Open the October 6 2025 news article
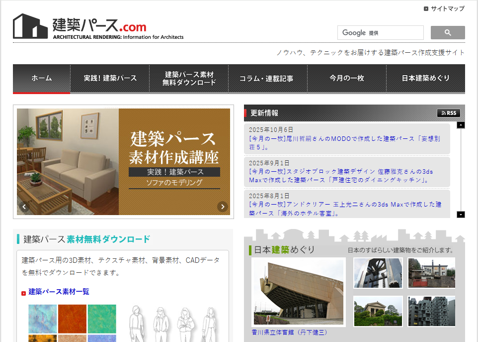Image resolution: width=478 pixels, height=342 pixels. pyautogui.click(x=344, y=143)
